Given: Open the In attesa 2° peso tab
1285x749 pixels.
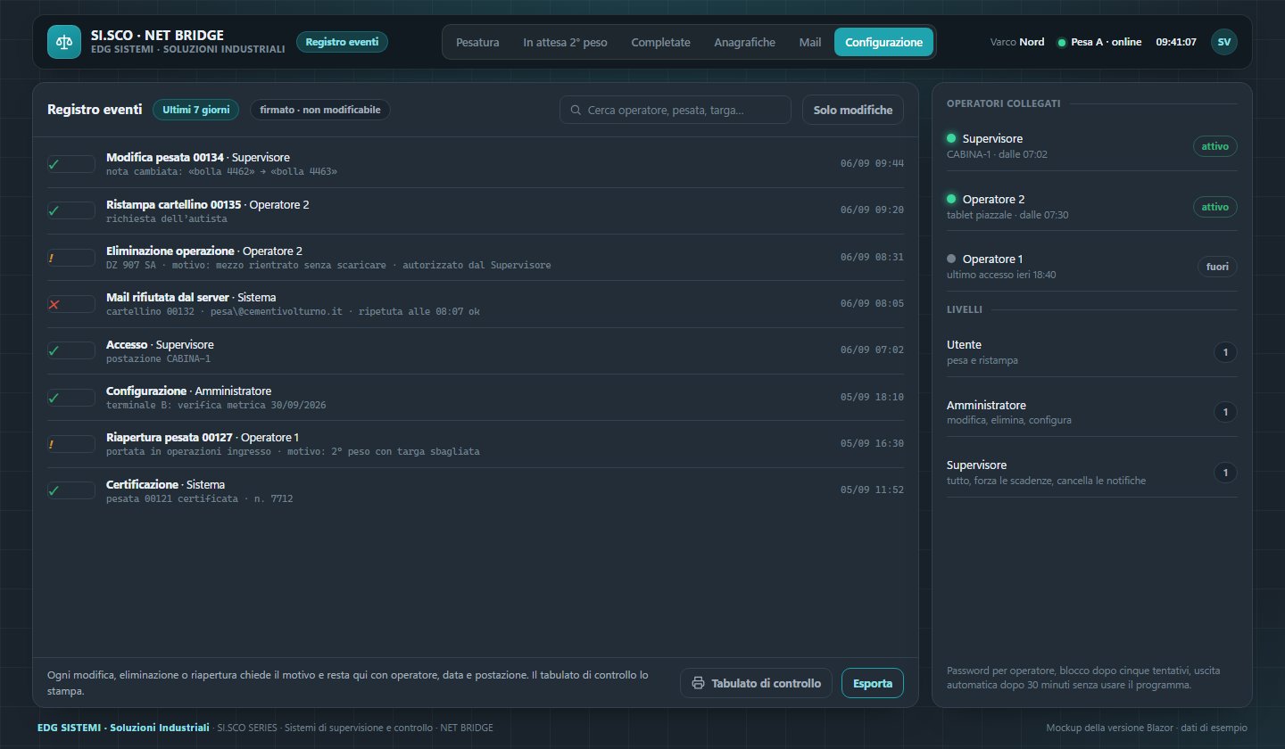Looking at the screenshot, I should pyautogui.click(x=565, y=42).
